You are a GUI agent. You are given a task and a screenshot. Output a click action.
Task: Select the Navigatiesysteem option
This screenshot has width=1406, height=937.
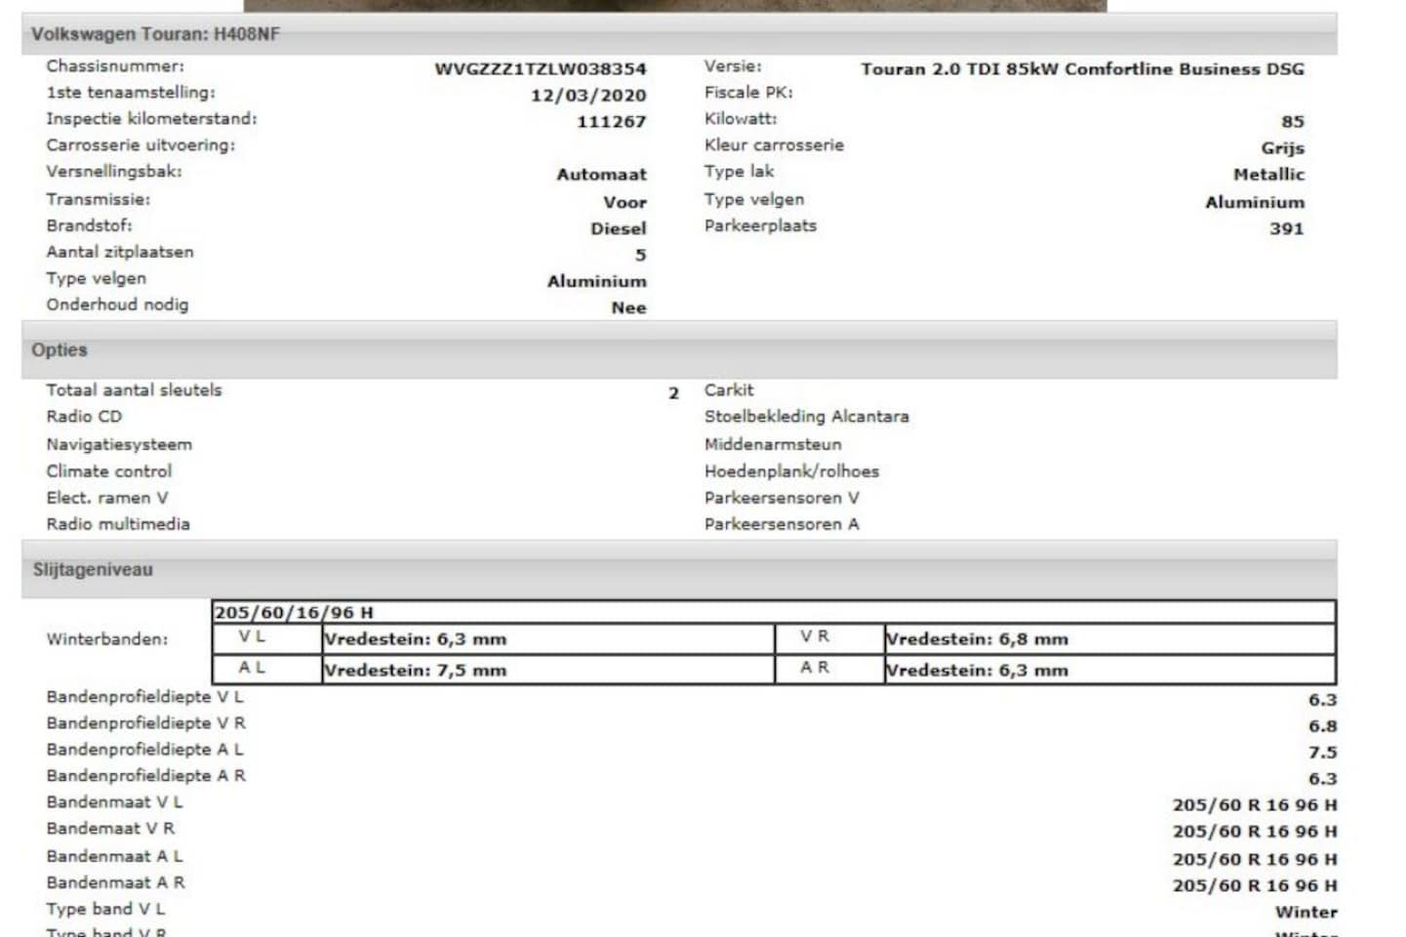click(119, 445)
